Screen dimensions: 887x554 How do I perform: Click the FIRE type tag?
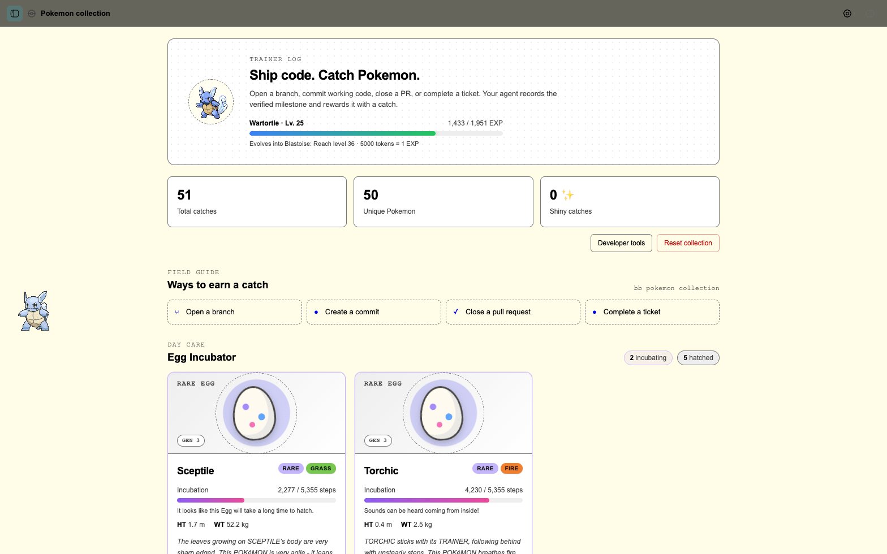click(x=511, y=469)
